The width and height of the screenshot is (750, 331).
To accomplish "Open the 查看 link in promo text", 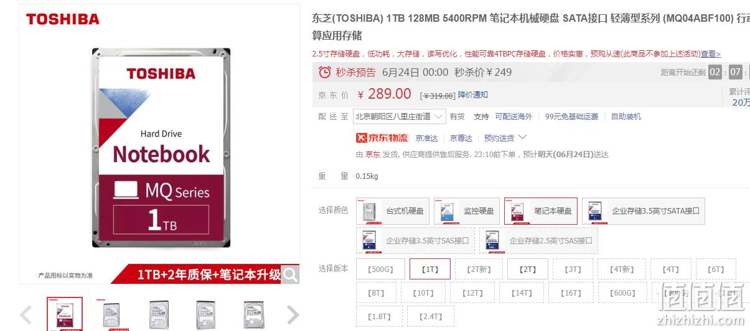I will pyautogui.click(x=710, y=54).
